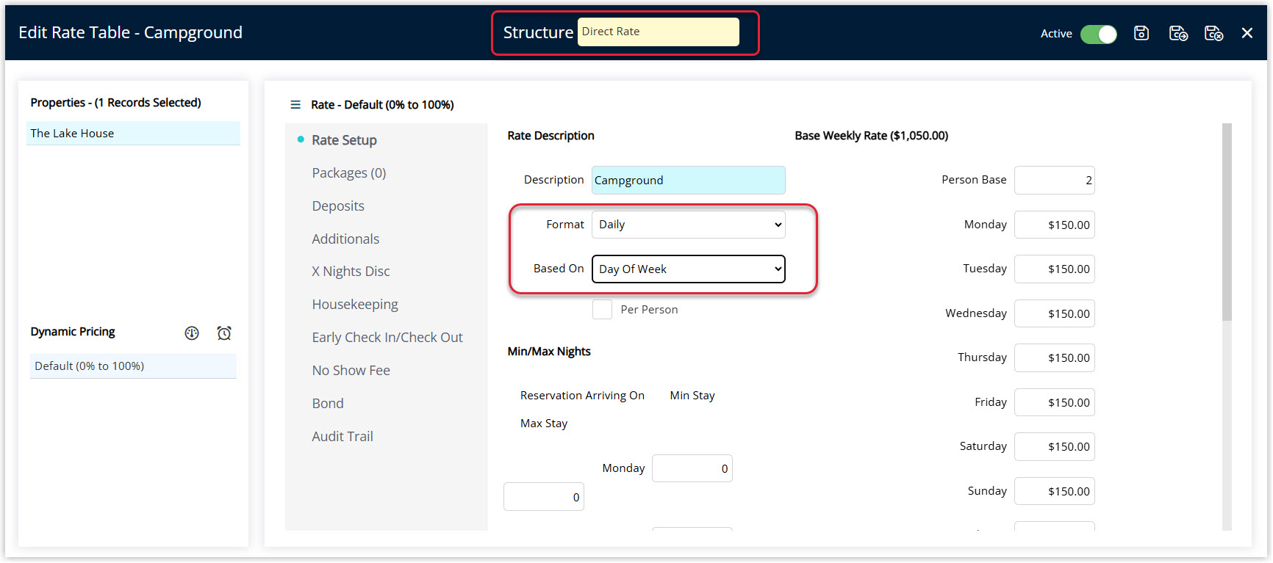The height and width of the screenshot is (563, 1273).
Task: Click the Rate - Default (0% to 100%) title
Action: [x=382, y=105]
